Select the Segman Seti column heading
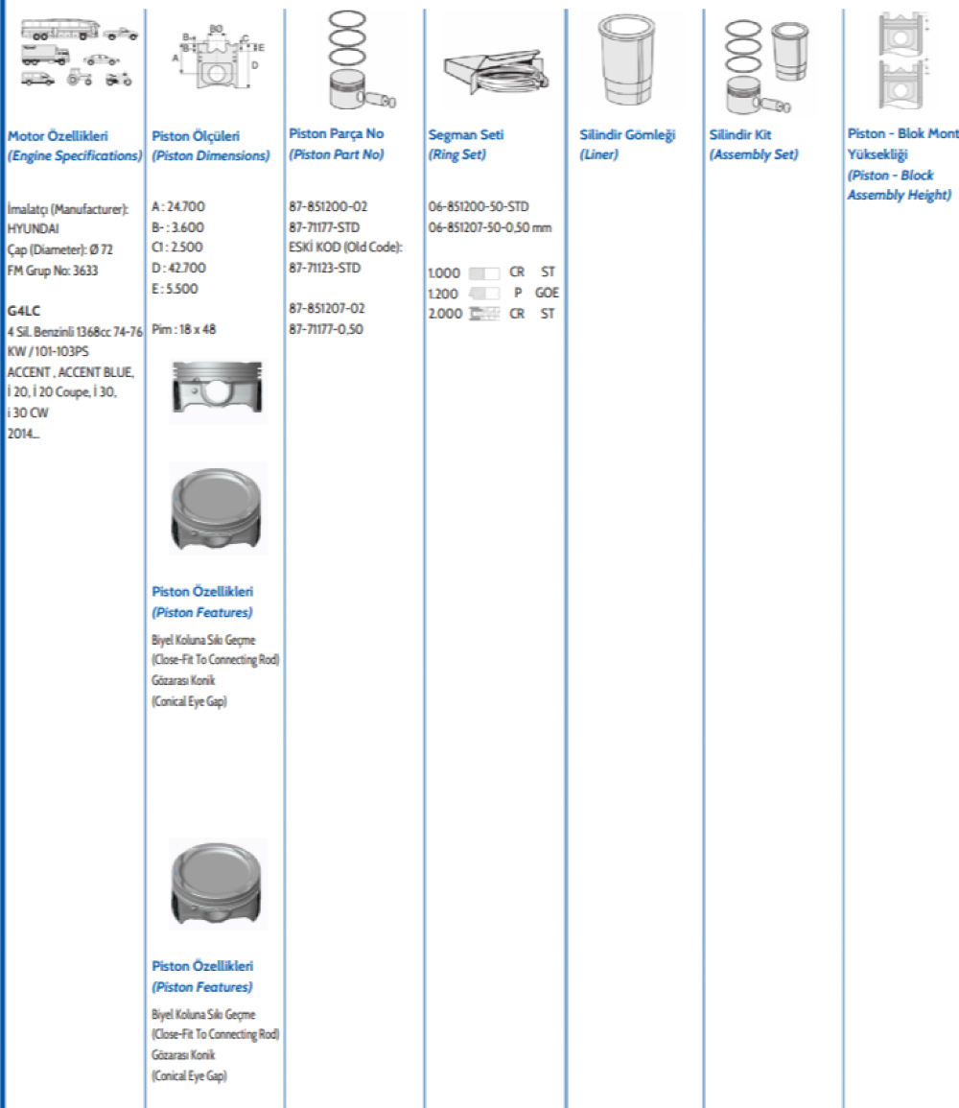 pyautogui.click(x=466, y=135)
